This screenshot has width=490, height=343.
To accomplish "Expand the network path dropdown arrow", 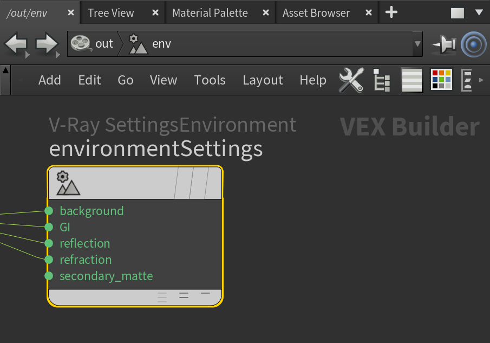I will (x=417, y=44).
